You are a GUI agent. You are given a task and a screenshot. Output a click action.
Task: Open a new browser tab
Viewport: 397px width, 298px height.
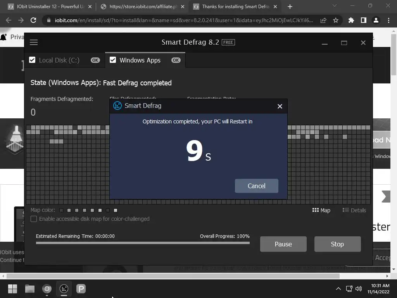click(290, 7)
